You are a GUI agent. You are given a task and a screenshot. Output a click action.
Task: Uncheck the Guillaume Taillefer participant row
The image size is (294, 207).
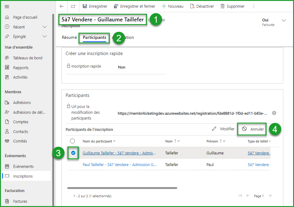pyautogui.click(x=73, y=153)
